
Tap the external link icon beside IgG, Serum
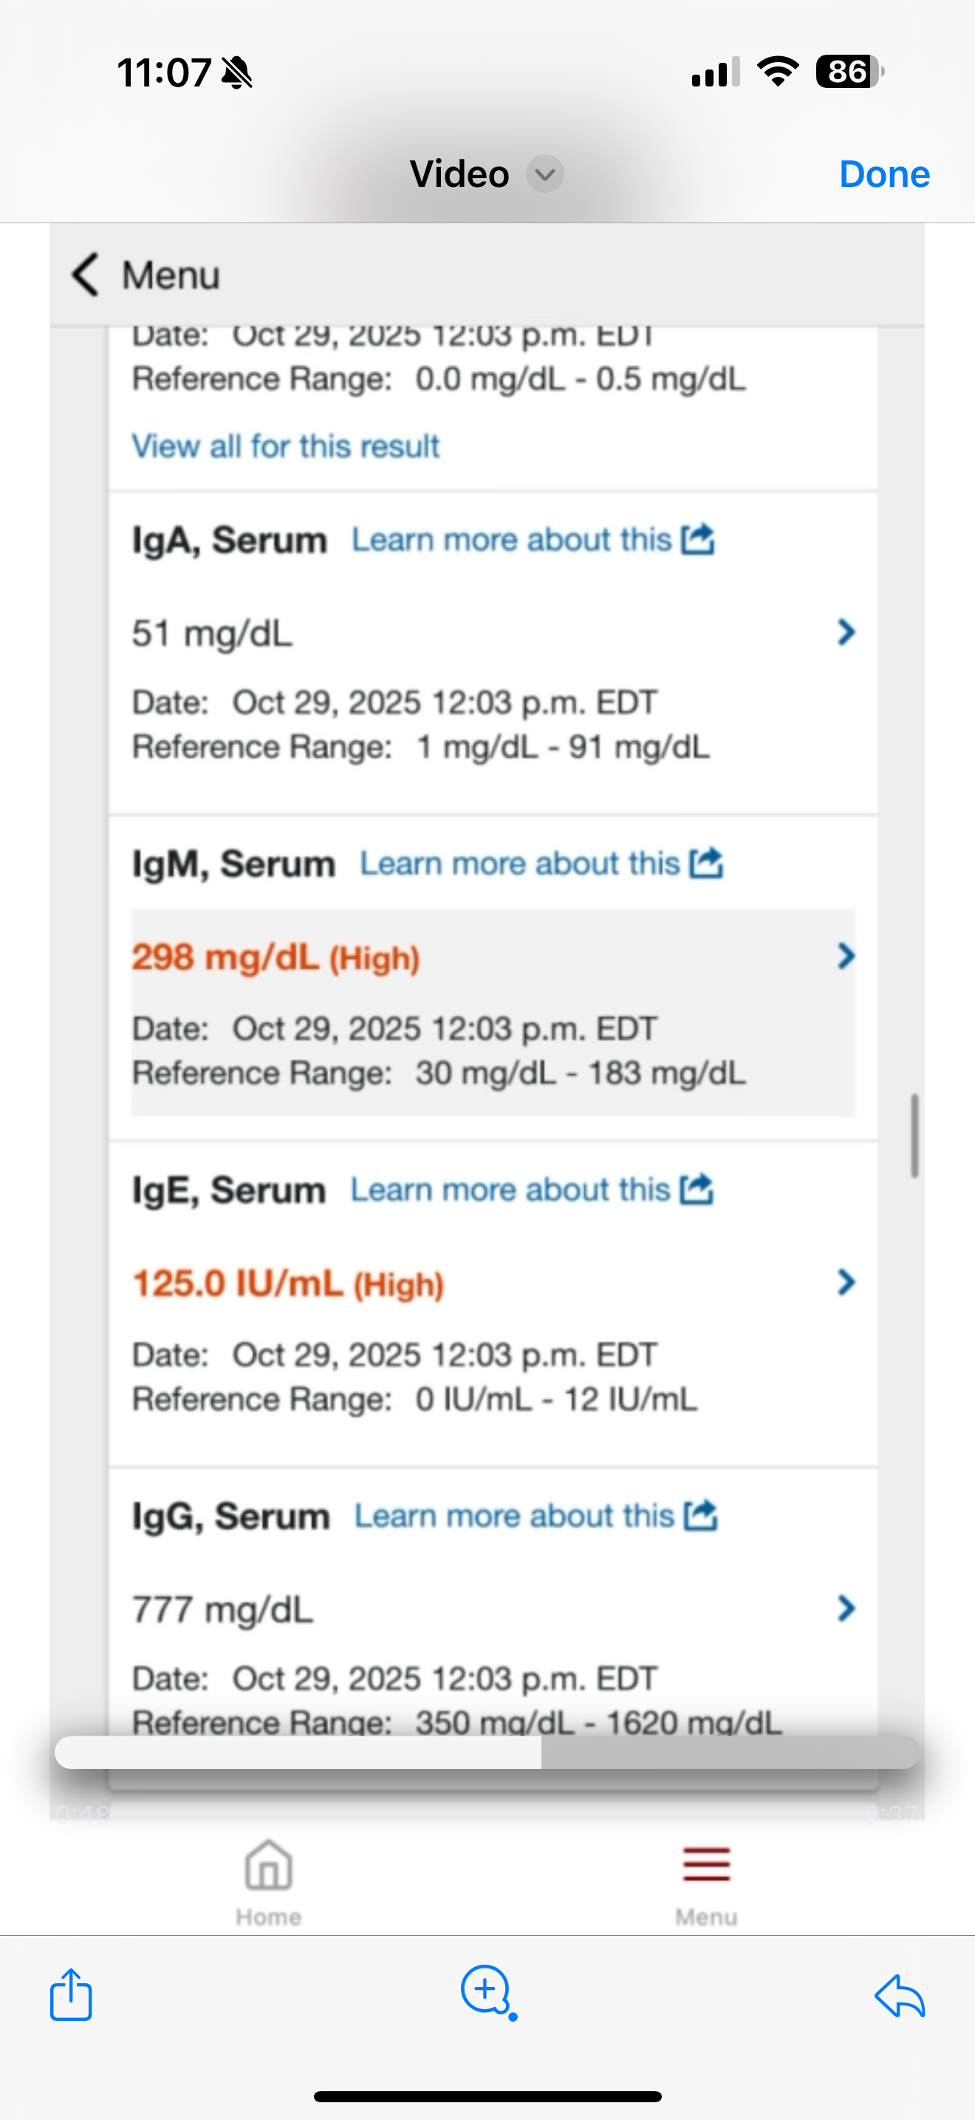701,1515
